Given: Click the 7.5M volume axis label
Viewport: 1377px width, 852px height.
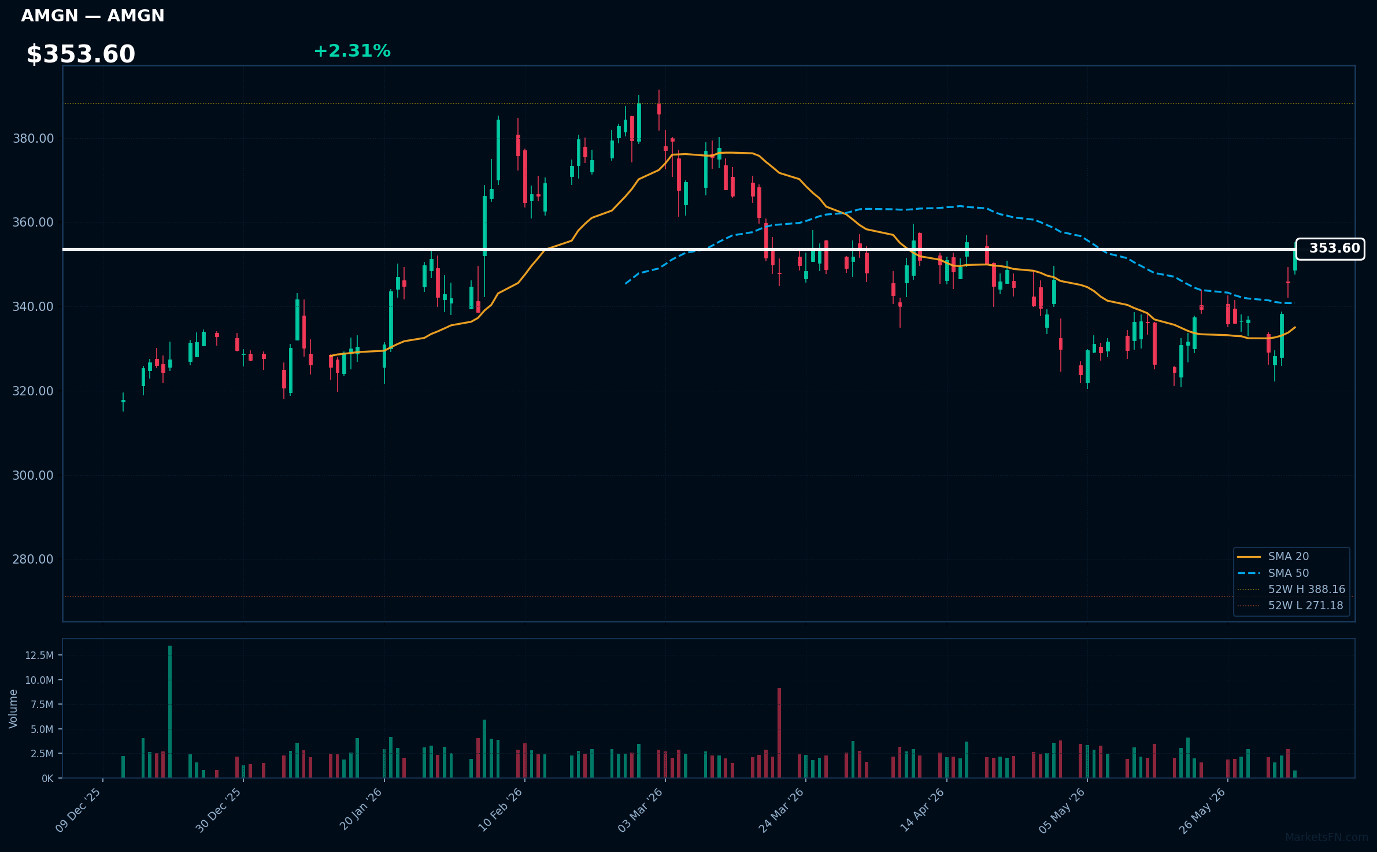Looking at the screenshot, I should pos(42,705).
